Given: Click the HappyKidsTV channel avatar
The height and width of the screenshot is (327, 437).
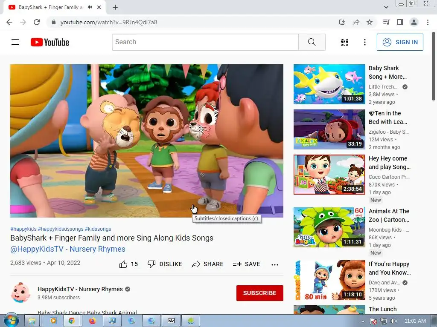Looking at the screenshot, I should 20,293.
